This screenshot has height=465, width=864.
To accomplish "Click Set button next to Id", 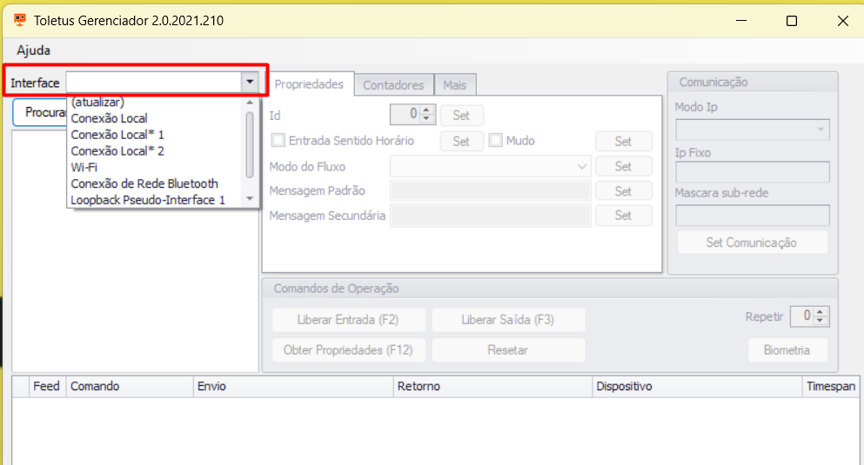I will 461,116.
